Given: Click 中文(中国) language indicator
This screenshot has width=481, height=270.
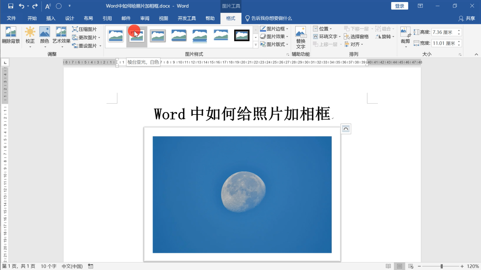Looking at the screenshot, I should click(x=72, y=266).
